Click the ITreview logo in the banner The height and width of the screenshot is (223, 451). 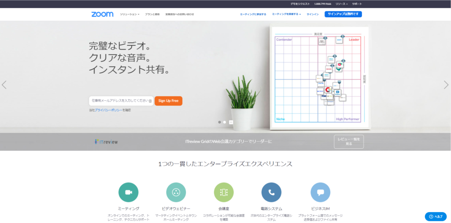106,142
